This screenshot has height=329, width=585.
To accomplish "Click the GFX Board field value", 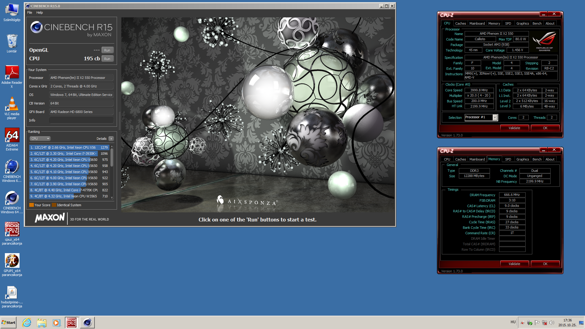I will pos(81,112).
